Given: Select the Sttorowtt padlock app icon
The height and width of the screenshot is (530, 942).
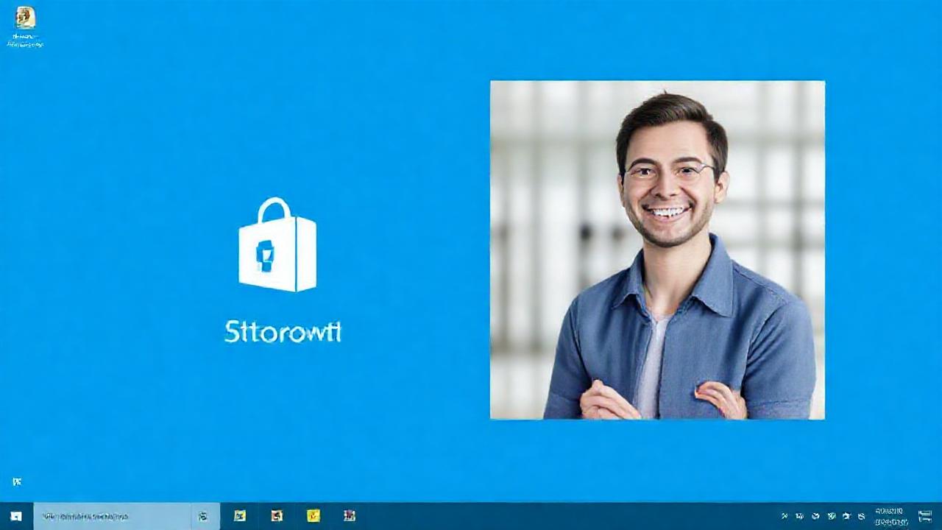Looking at the screenshot, I should (x=277, y=247).
